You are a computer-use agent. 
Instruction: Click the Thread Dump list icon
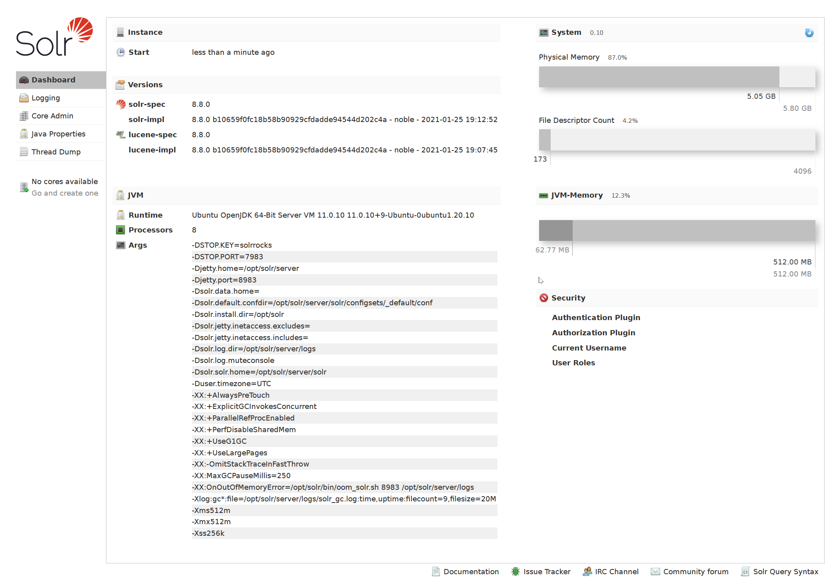tap(24, 152)
